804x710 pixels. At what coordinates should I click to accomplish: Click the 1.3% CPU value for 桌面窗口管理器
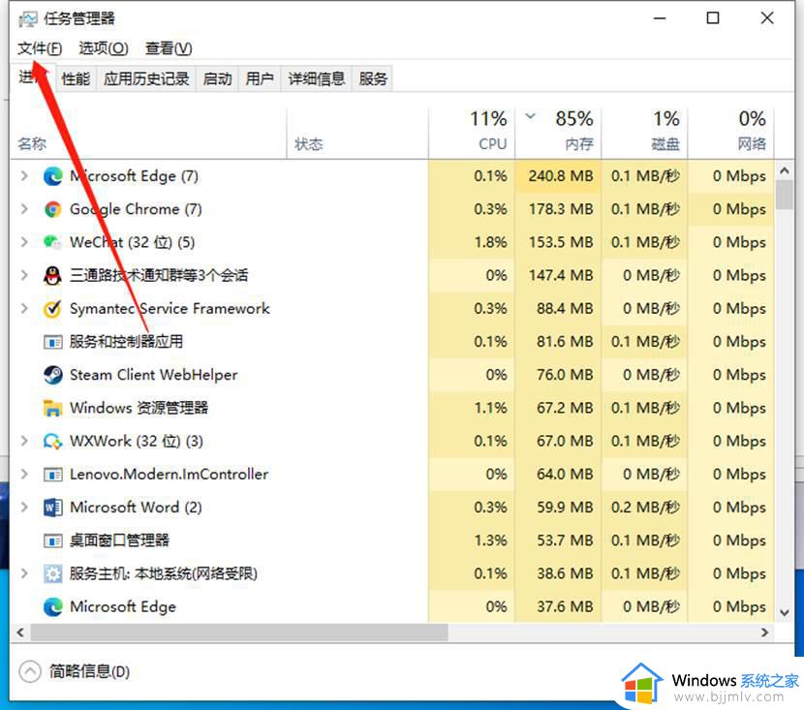pyautogui.click(x=491, y=540)
